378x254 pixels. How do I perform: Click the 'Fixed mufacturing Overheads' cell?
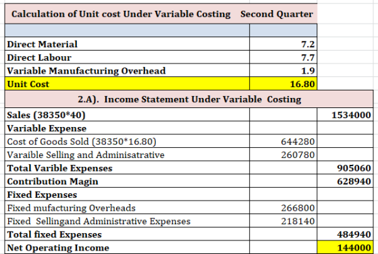point(127,207)
